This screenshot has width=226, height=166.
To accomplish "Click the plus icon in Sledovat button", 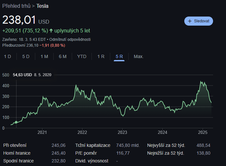I will click(190, 21).
